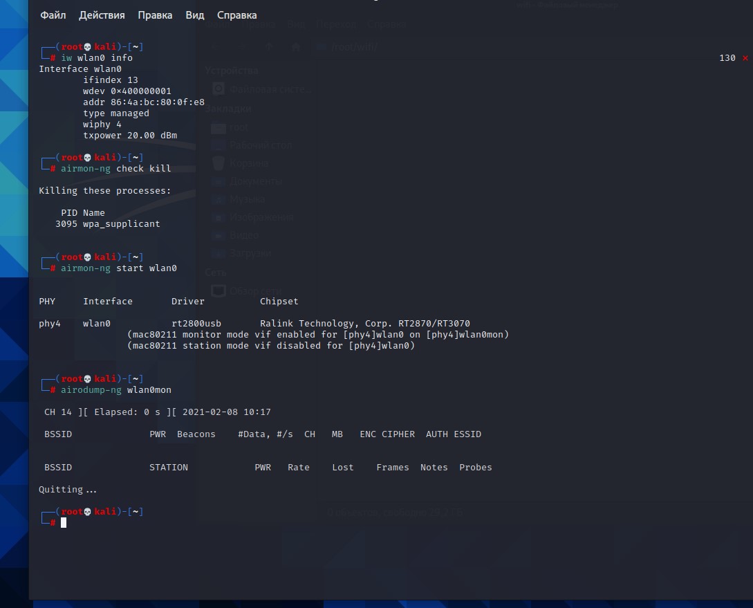Open the Справка menu in terminal
This screenshot has width=753, height=608.
click(x=236, y=15)
